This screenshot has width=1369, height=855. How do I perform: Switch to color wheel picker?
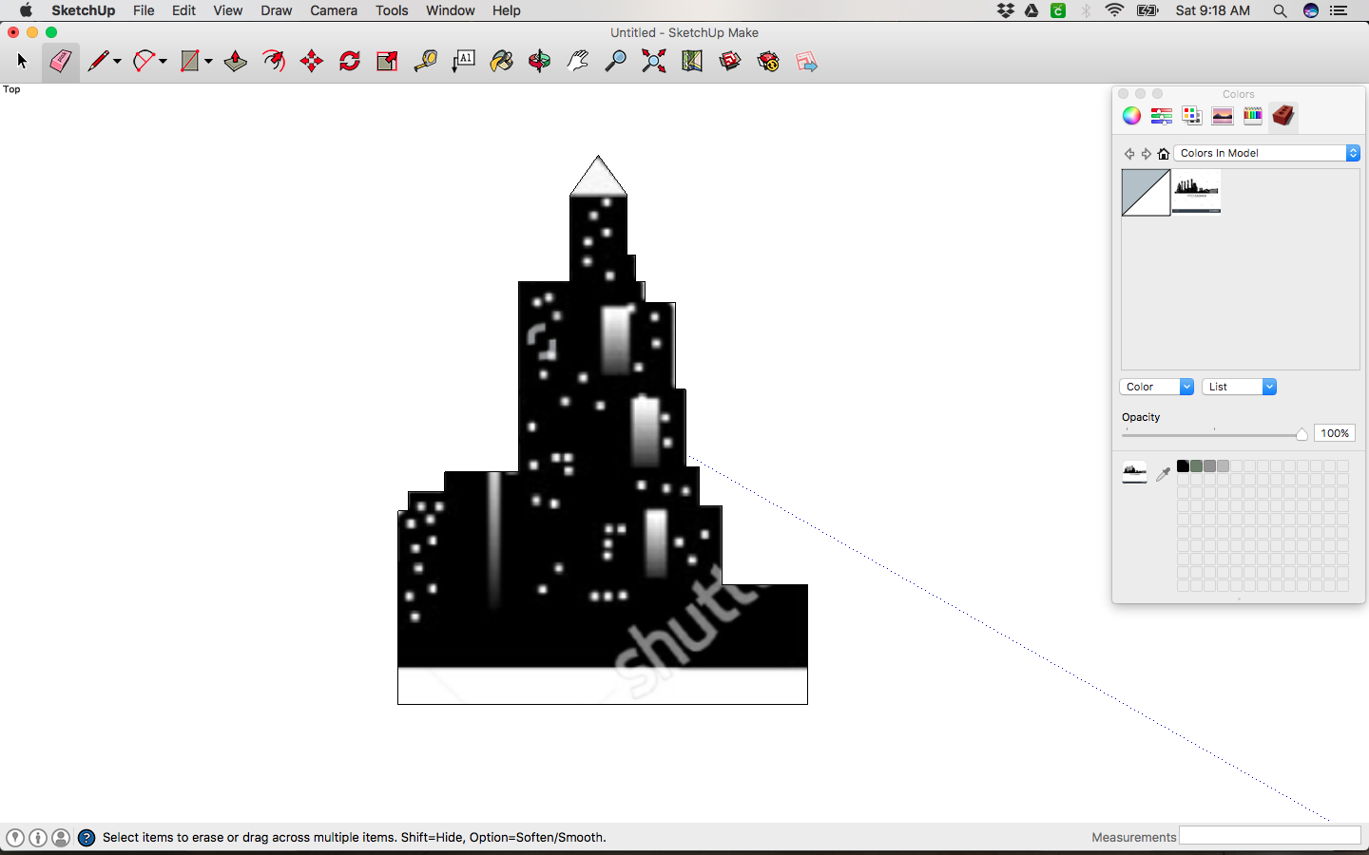point(1131,116)
